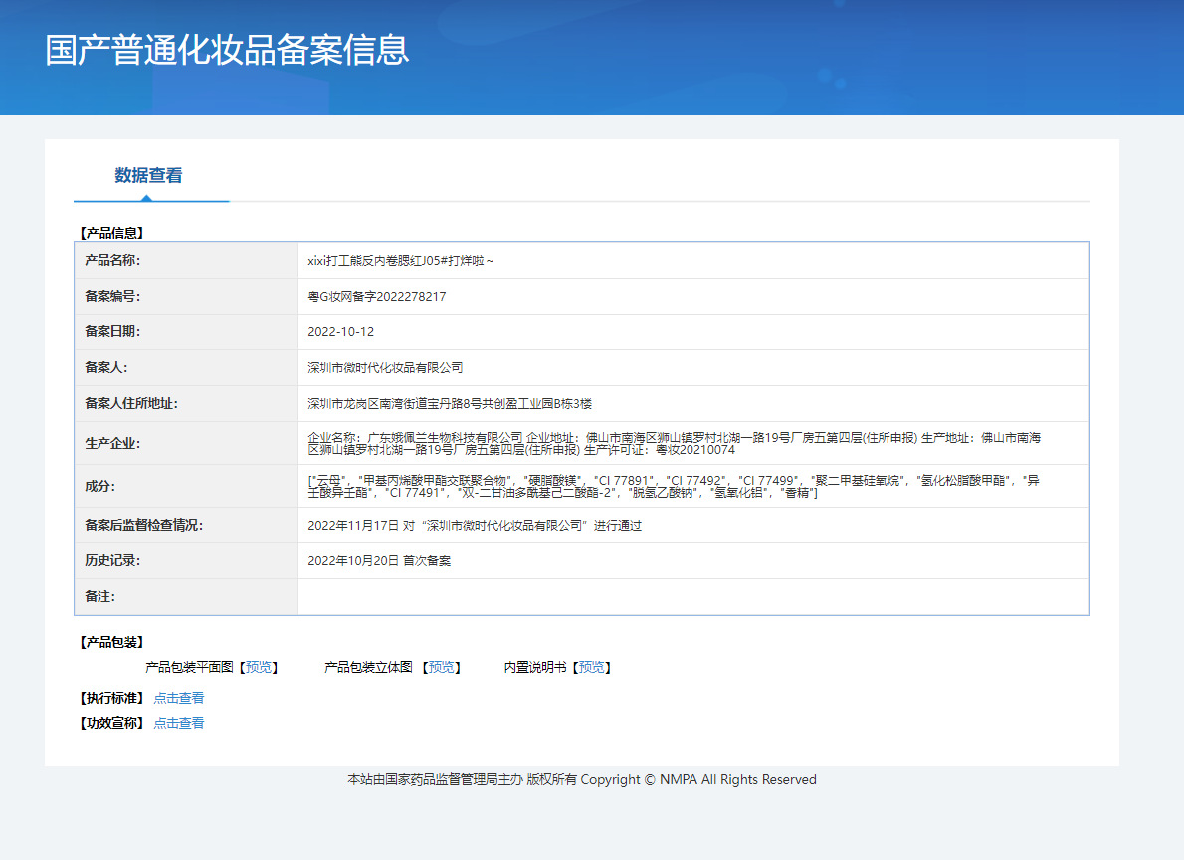Click the 【产品包装】 section heading
This screenshot has height=860, width=1184.
pyautogui.click(x=111, y=642)
